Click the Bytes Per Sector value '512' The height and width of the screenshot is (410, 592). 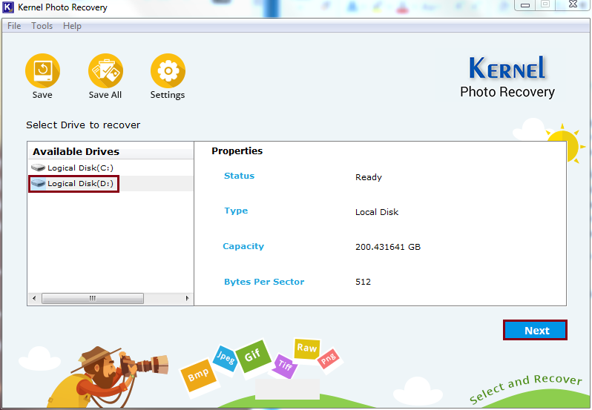pyautogui.click(x=363, y=282)
